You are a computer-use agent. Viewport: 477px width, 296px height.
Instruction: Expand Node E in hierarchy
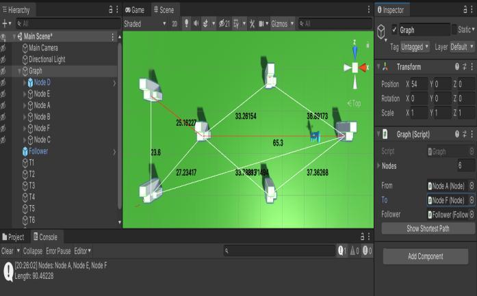25,94
